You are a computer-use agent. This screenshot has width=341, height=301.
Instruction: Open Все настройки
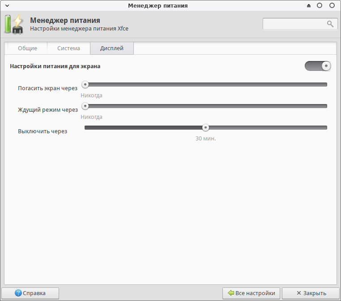(251, 293)
